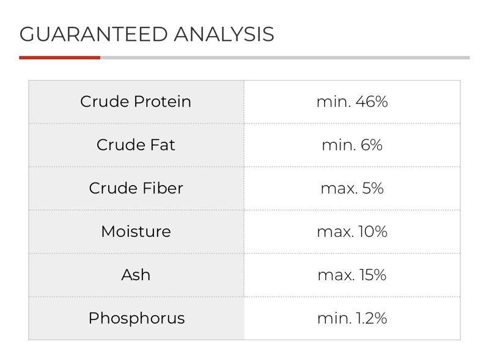Click the min. 6% value

coord(352,145)
